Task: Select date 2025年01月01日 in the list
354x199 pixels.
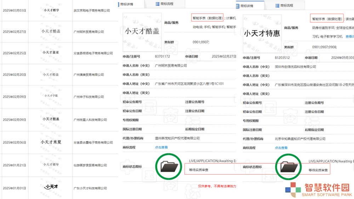Action: (15, 188)
